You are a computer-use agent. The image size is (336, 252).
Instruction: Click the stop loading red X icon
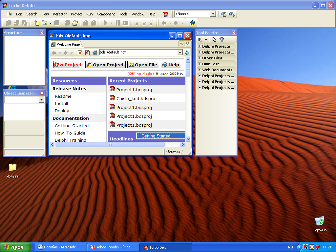(80, 52)
